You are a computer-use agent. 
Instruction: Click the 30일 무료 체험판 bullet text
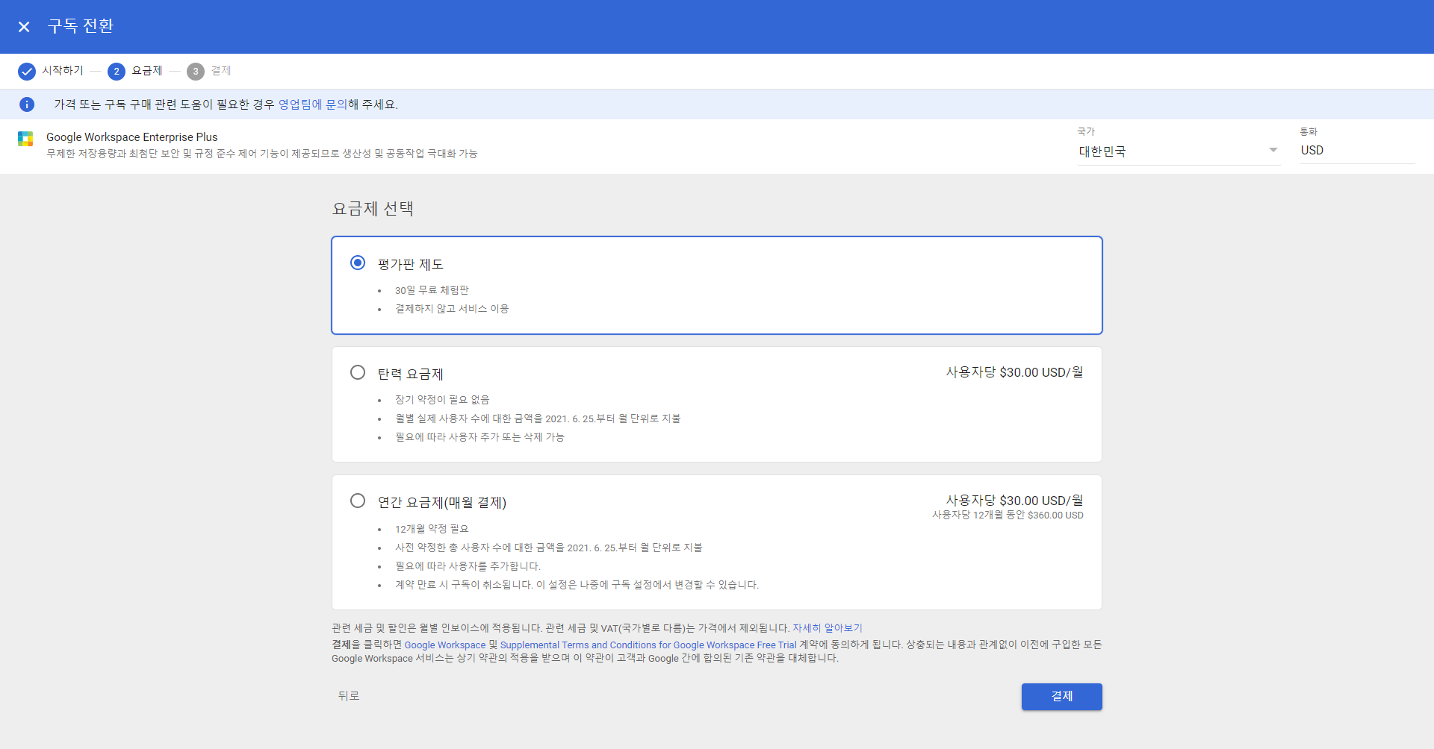432,290
